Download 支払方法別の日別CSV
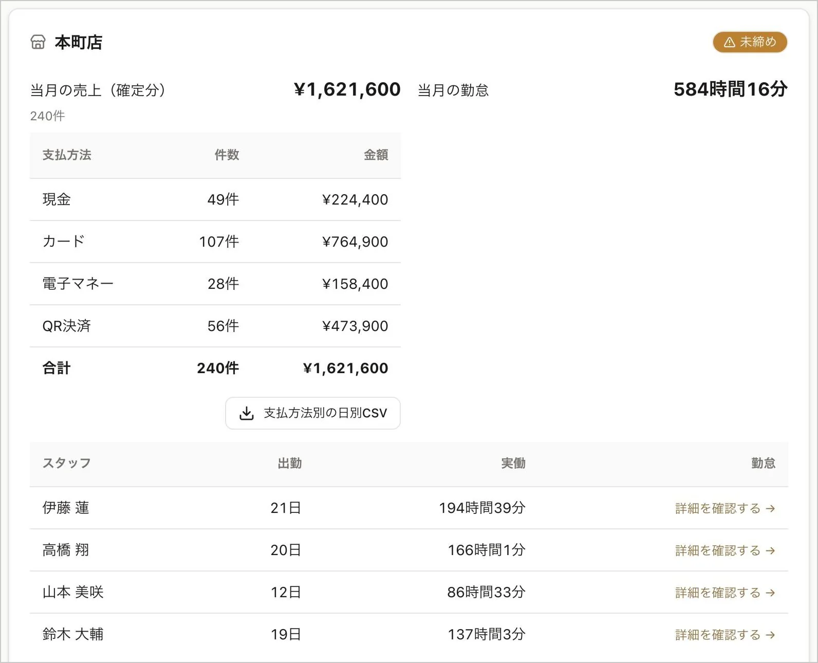 (x=313, y=413)
